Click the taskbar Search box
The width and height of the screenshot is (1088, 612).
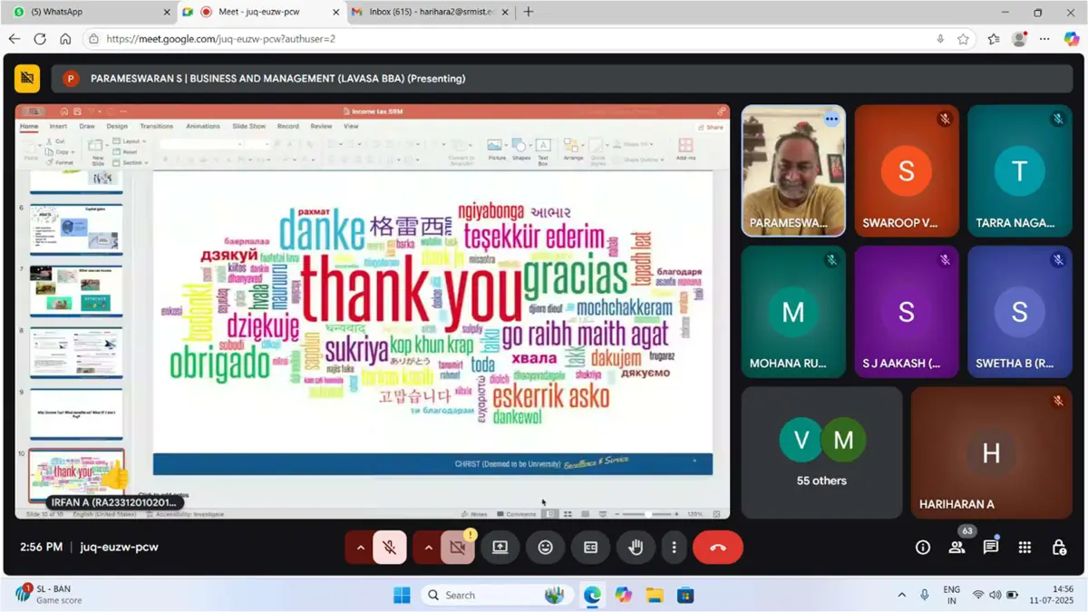click(496, 595)
